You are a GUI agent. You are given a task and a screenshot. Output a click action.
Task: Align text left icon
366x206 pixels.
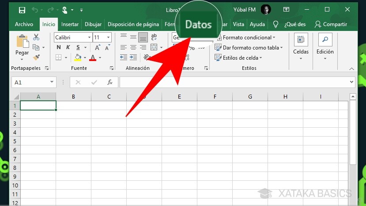click(x=124, y=47)
